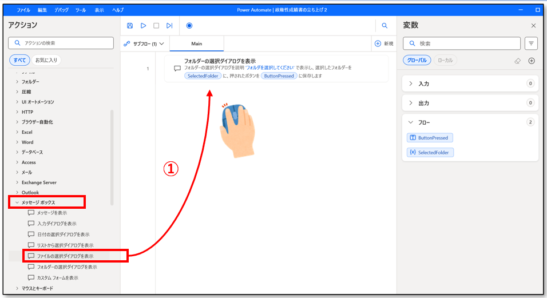Click the アクションの検索 search field
The width and height of the screenshot is (547, 298).
coord(60,43)
